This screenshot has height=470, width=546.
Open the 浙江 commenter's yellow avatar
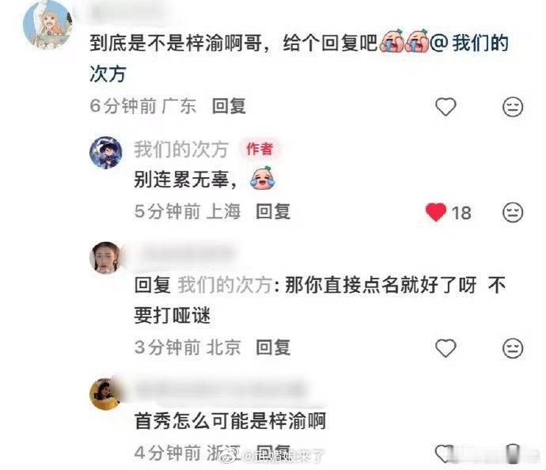(106, 394)
